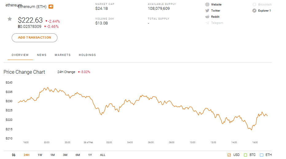Show the 1Y price chart range
Viewport: 286px width, 159px height.
pos(90,155)
